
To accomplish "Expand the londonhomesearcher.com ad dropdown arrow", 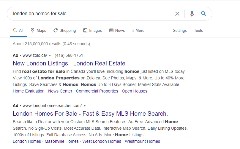I will pyautogui.click(x=85, y=106).
